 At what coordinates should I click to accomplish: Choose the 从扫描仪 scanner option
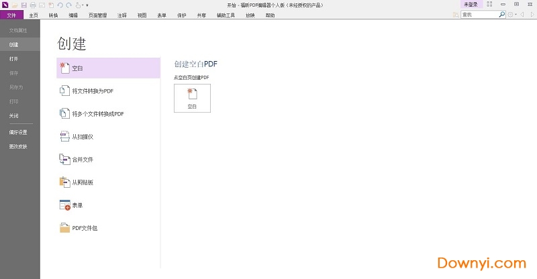(108, 137)
